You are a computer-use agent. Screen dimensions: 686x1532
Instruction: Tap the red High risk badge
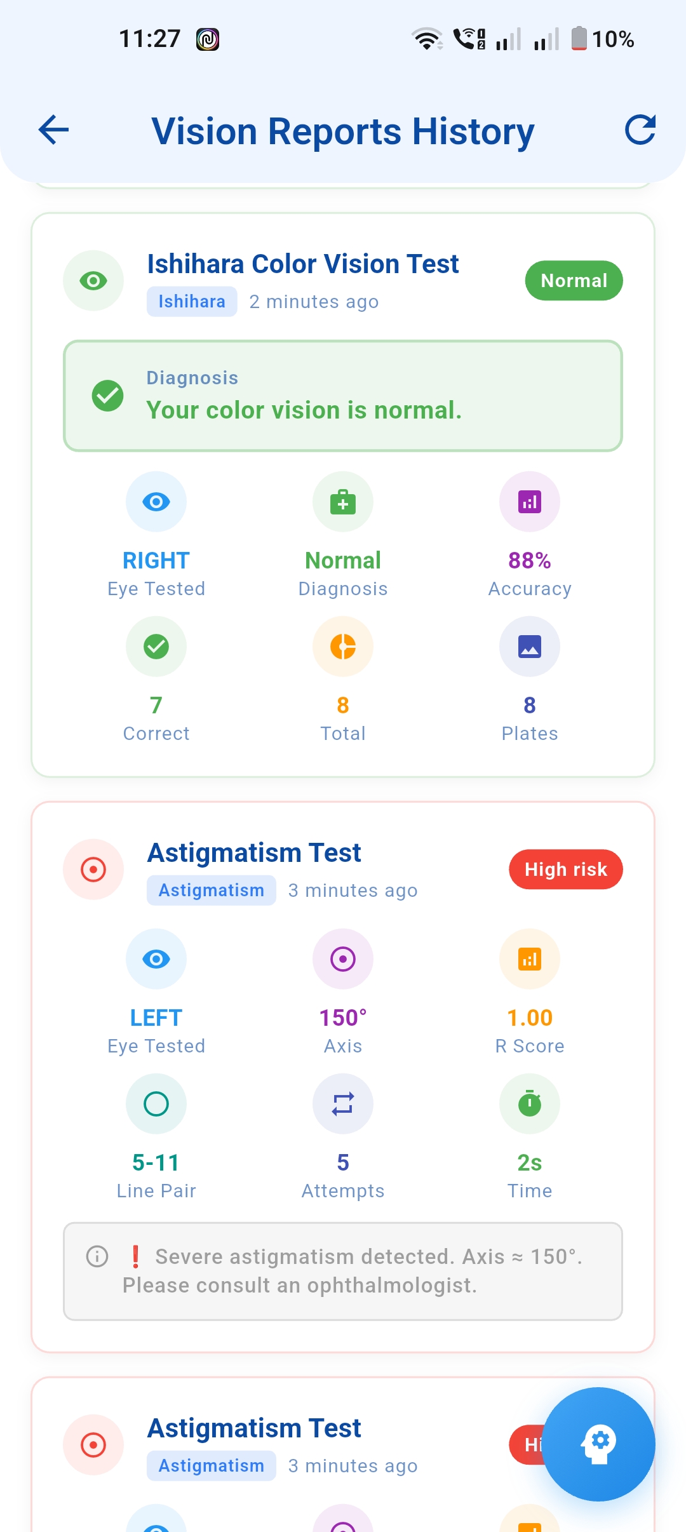point(565,870)
